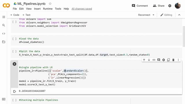The image size is (185, 104).
Task: Click the output value 0.26541693346426887
Action: [32, 91]
